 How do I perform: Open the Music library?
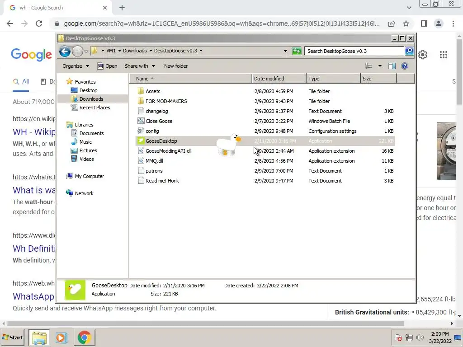pos(85,142)
